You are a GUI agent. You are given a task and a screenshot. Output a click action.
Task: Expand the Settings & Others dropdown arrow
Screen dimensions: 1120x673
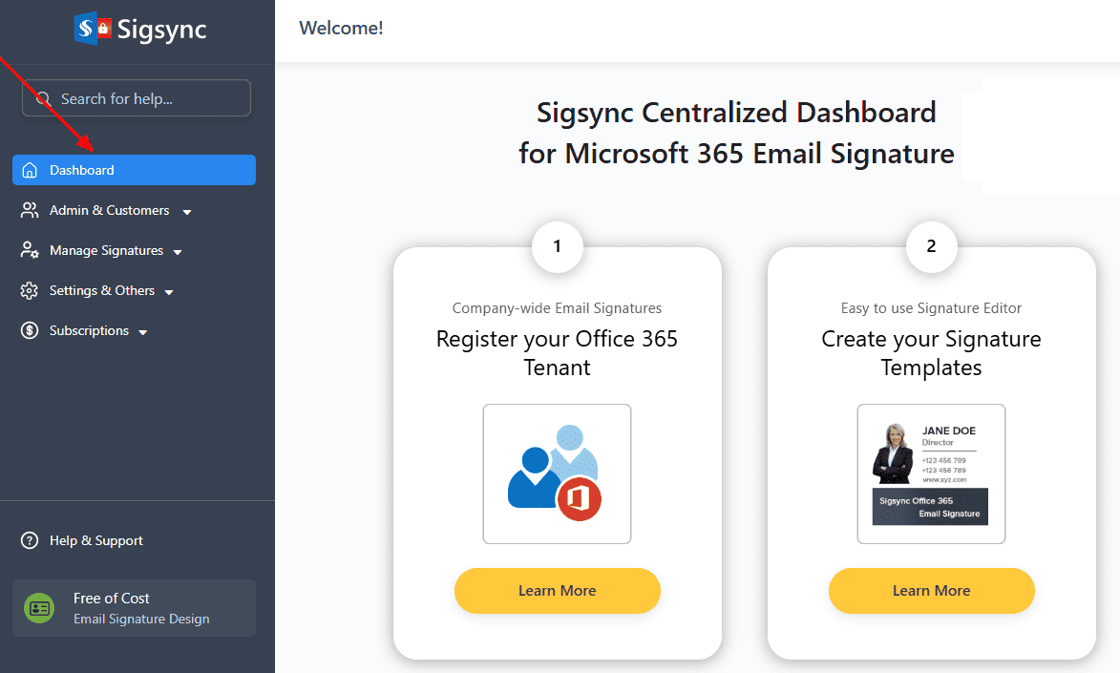click(x=169, y=292)
